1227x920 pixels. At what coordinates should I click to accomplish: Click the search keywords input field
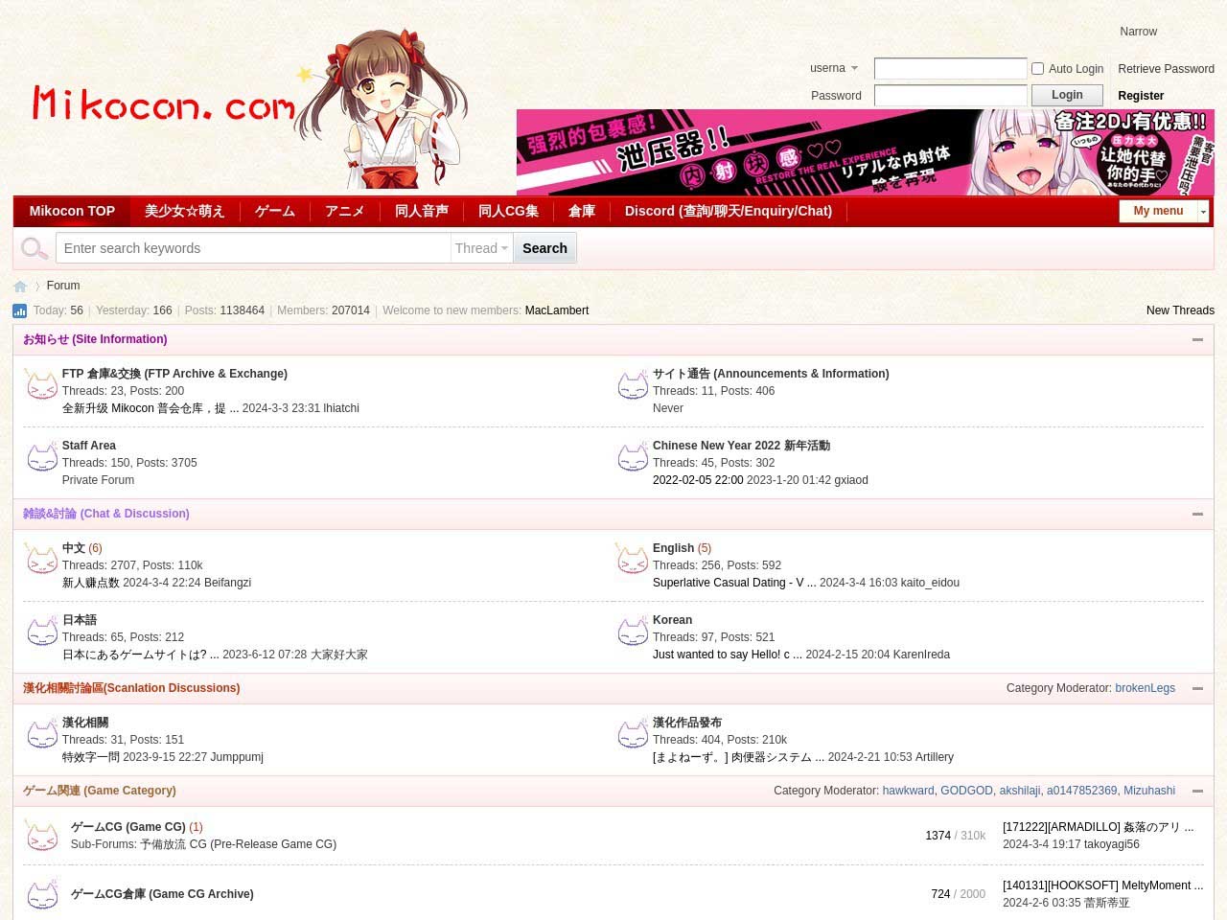point(253,248)
